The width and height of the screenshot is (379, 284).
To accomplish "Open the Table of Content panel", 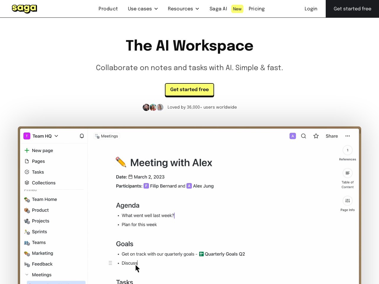I will coord(348,173).
